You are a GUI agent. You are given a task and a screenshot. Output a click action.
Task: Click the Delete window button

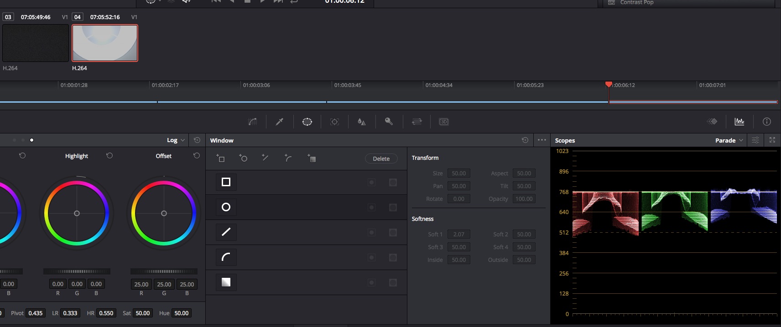click(x=381, y=158)
